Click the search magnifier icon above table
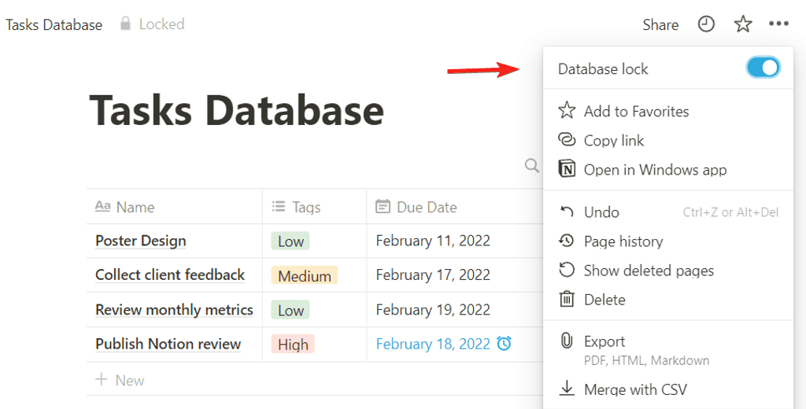This screenshot has width=806, height=409. coord(532,165)
